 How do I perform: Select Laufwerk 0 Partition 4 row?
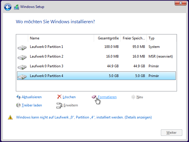(x=96, y=76)
